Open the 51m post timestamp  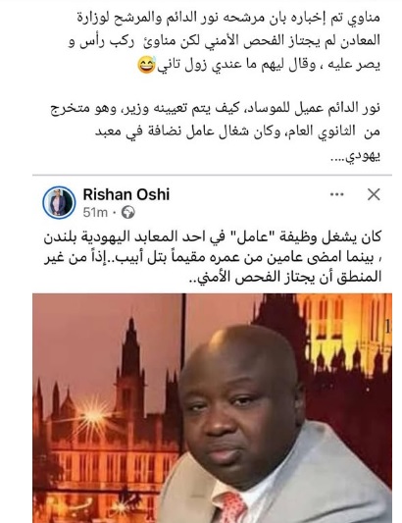[95, 212]
